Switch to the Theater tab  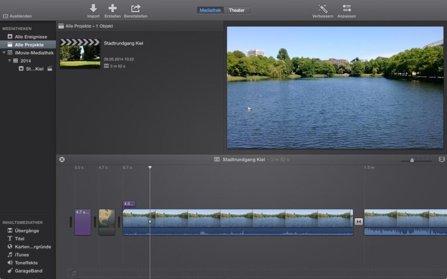(237, 10)
